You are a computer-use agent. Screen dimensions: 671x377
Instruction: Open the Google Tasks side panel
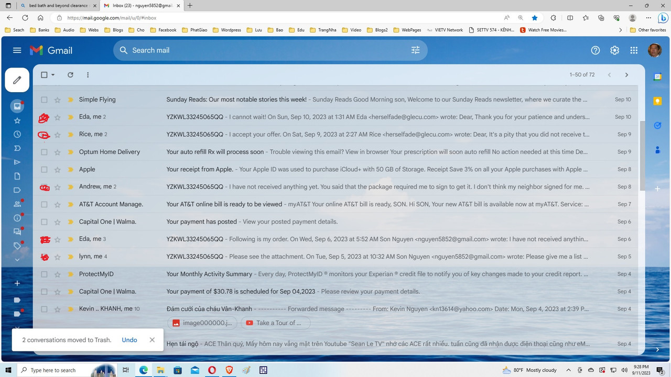tap(657, 125)
